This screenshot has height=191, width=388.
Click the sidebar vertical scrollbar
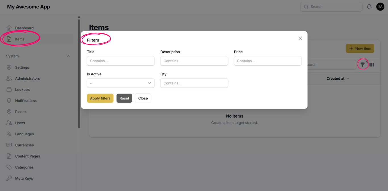pyautogui.click(x=79, y=74)
